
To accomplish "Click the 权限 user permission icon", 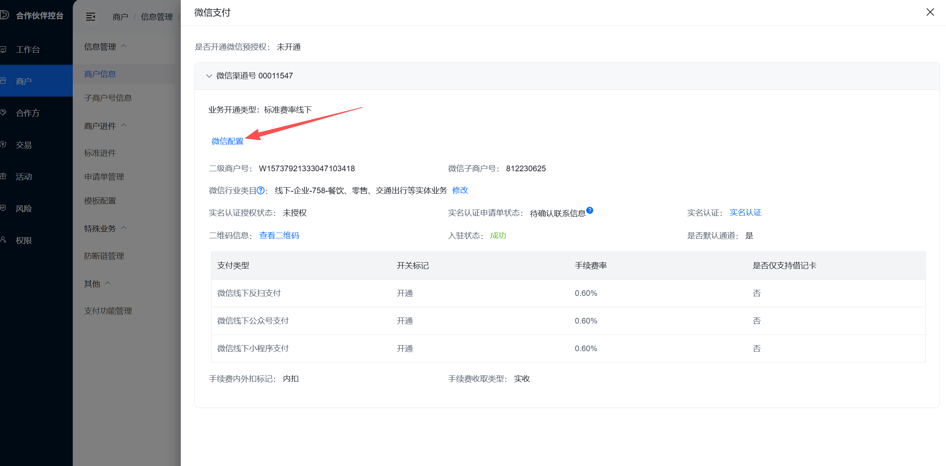I will click(3, 240).
